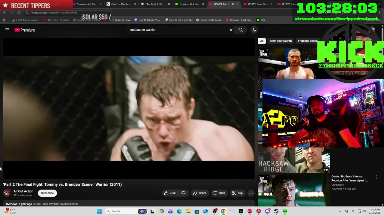Viewport: 384px width, 216px height.
Task: Open the weather widget showing 58°F
Action: coord(10,211)
